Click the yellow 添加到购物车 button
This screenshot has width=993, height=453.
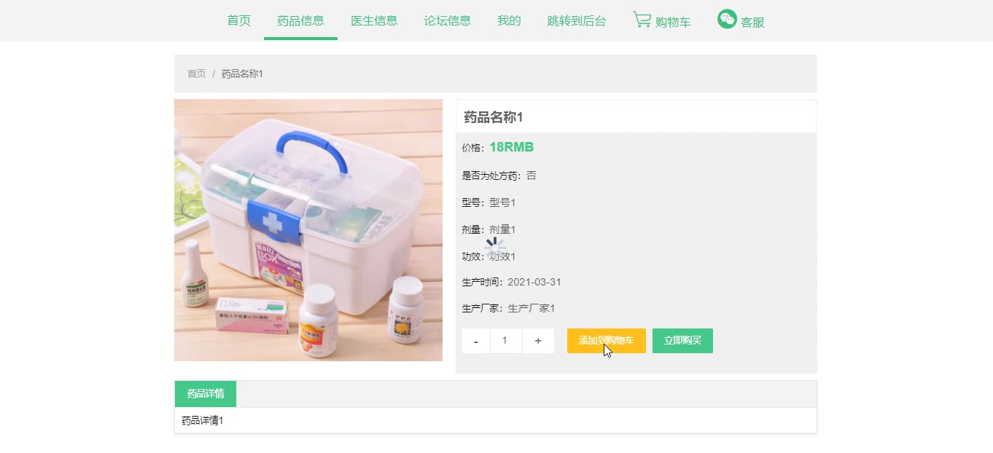tap(607, 341)
